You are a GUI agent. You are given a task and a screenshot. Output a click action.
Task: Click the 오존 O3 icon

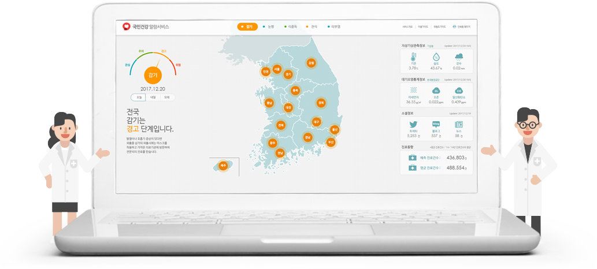tap(436, 91)
